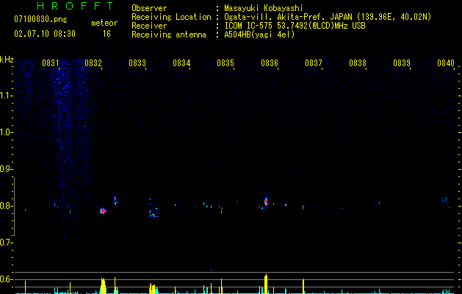Click the 0831 time marker
Screen dimensions: 462x294
(51, 62)
